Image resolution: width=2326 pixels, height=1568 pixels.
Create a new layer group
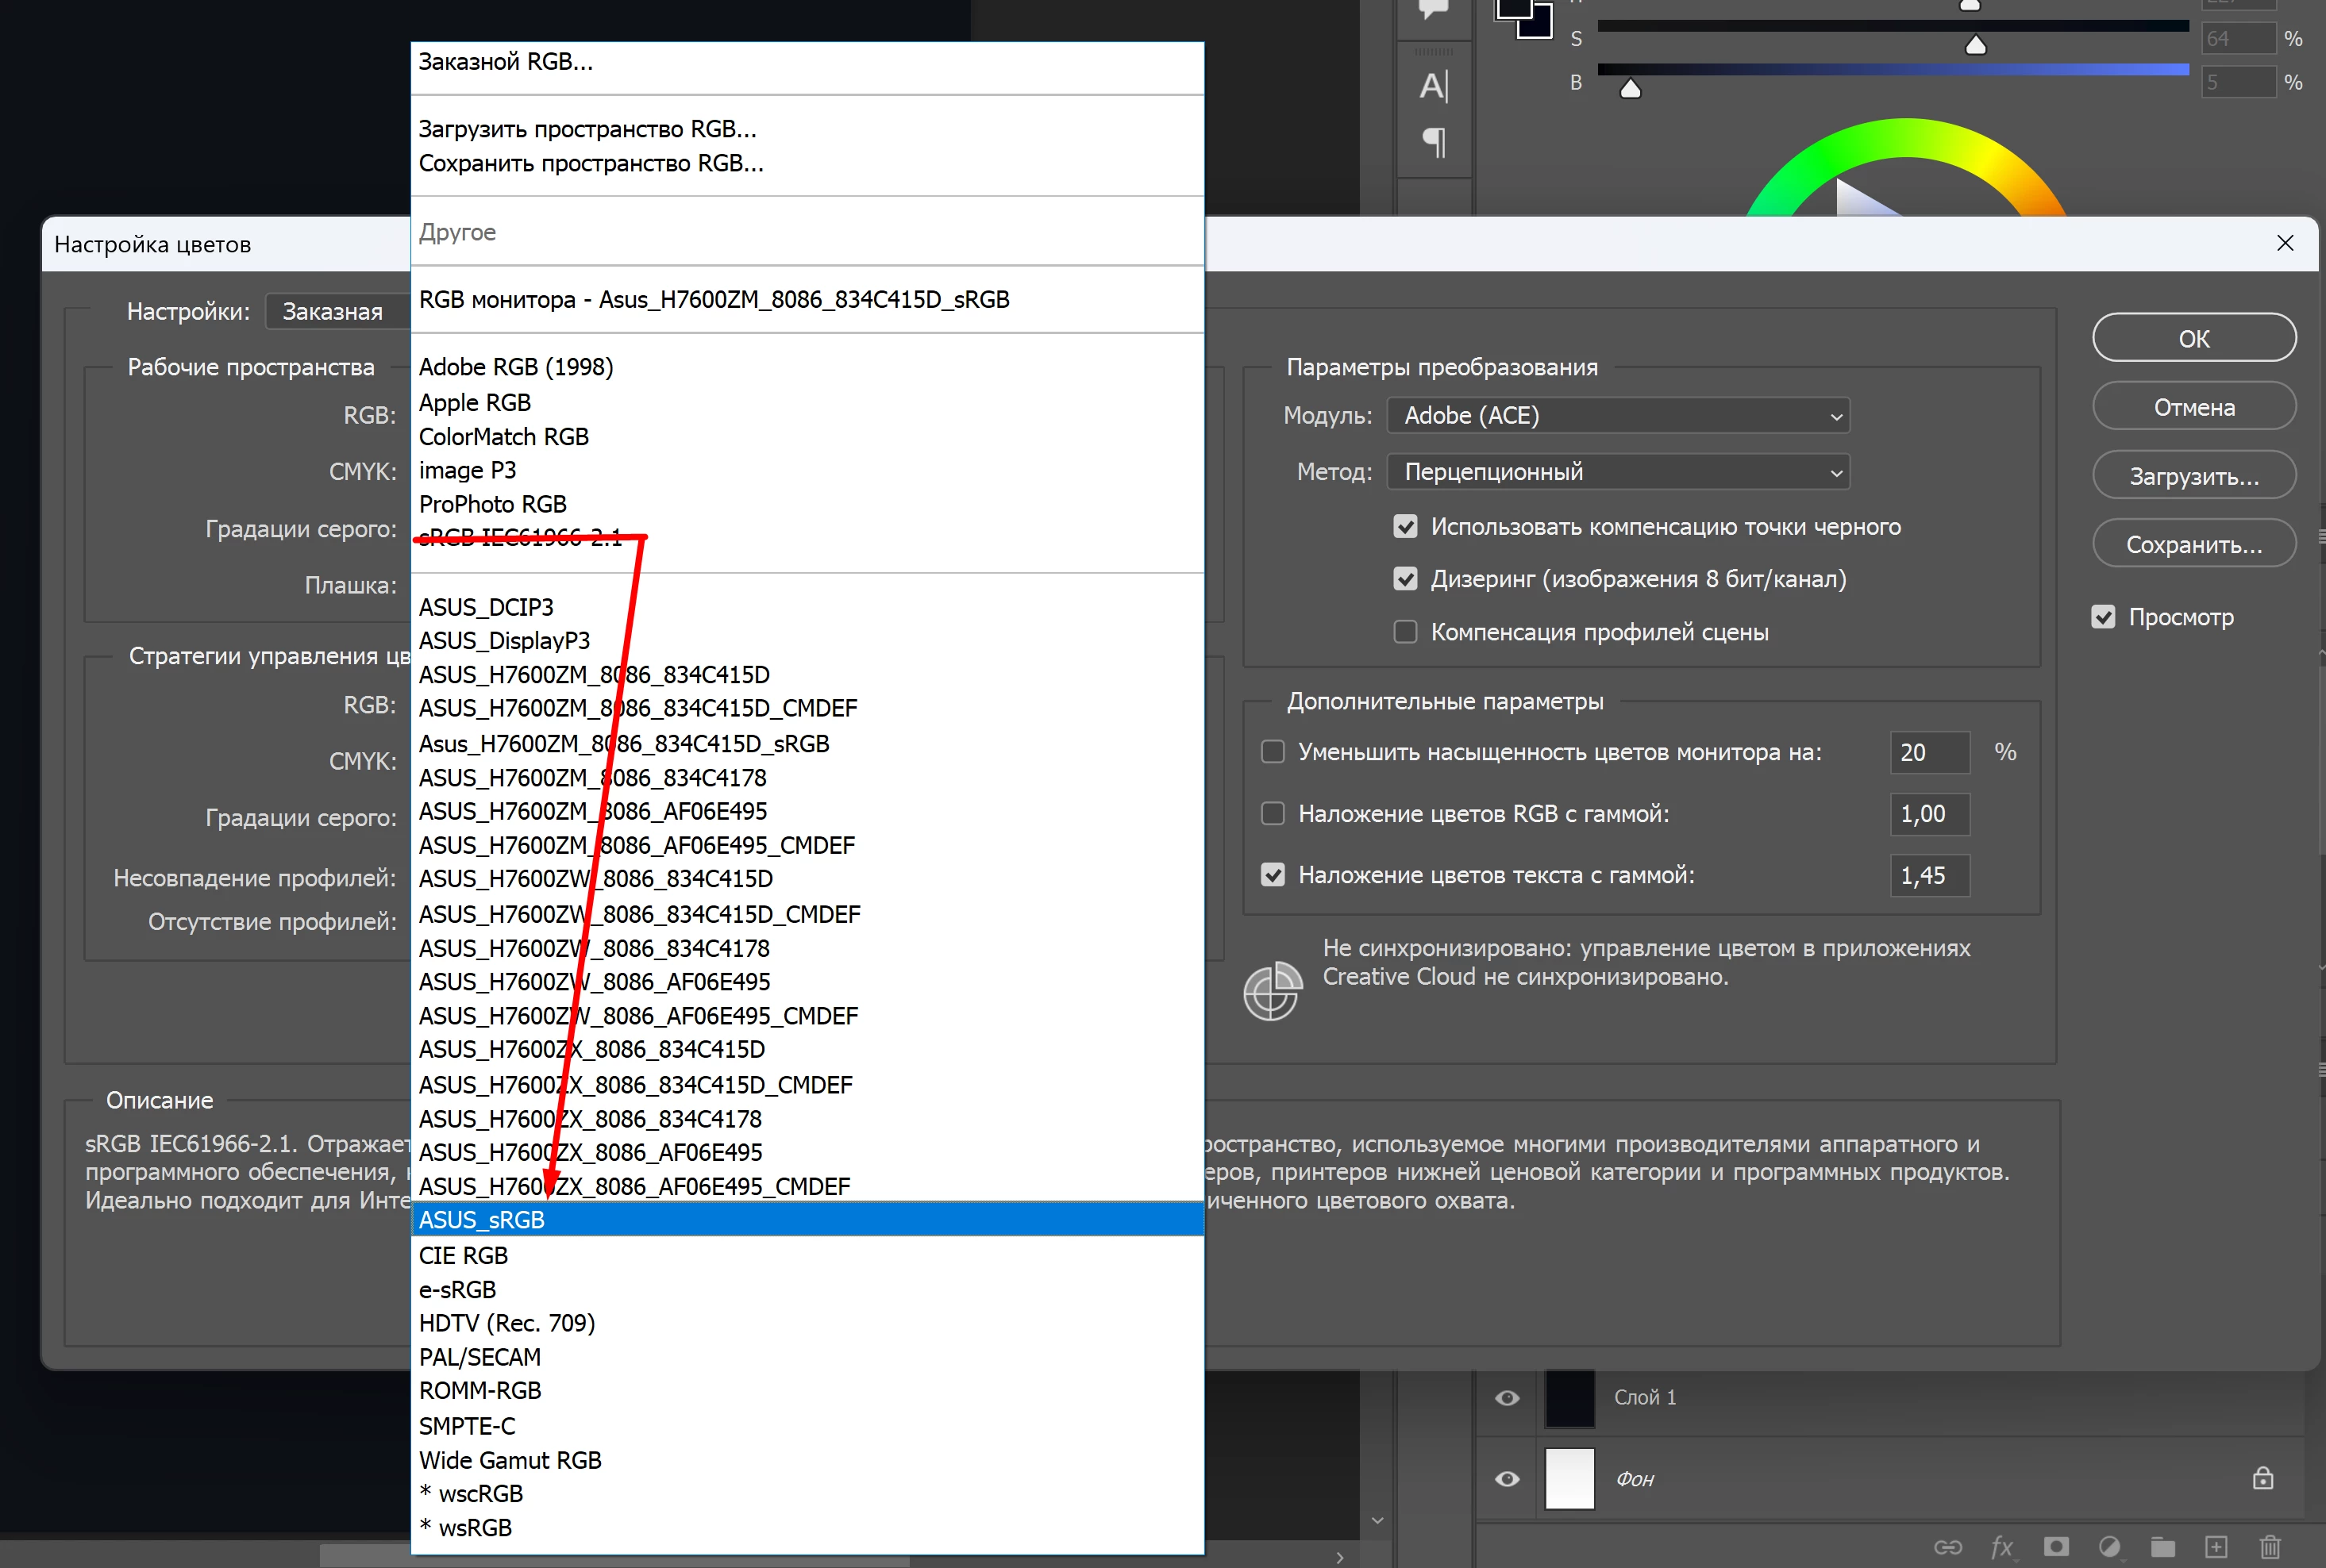click(x=2163, y=1547)
